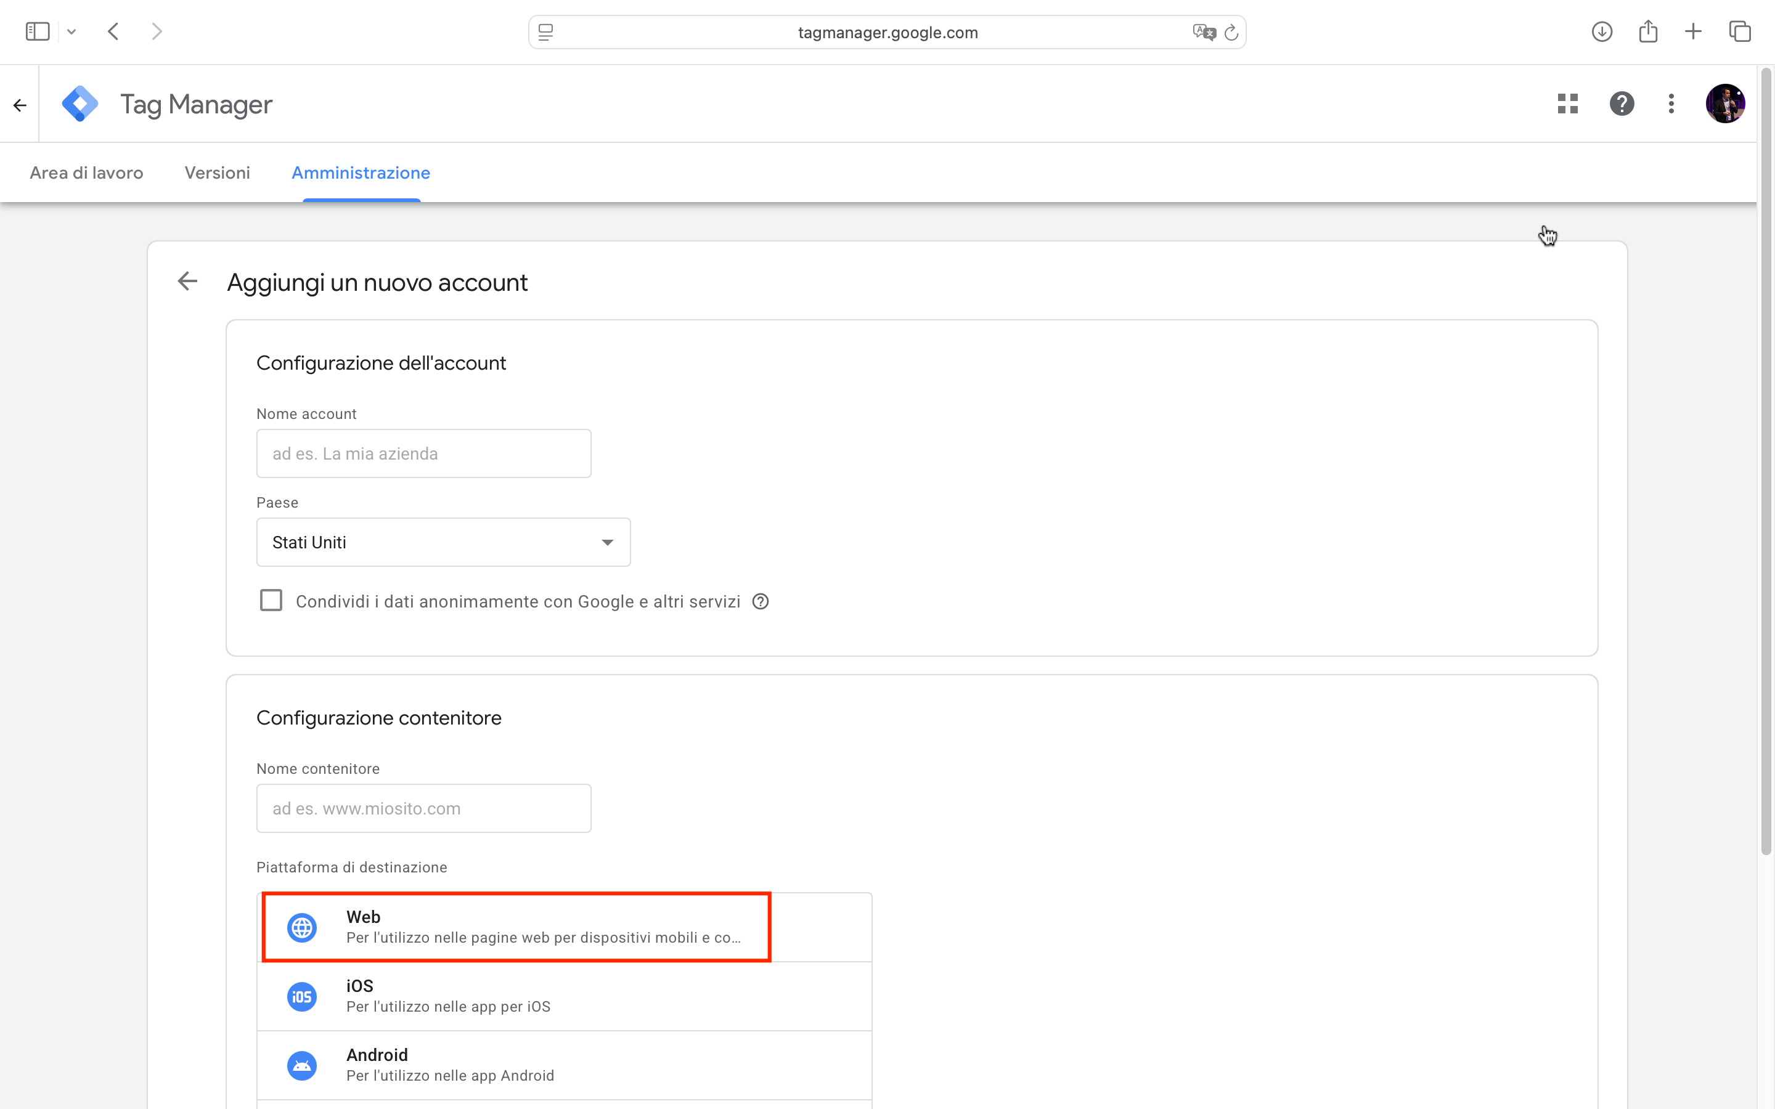Image resolution: width=1775 pixels, height=1109 pixels.
Task: Switch to the Versioni tab
Action: tap(217, 173)
